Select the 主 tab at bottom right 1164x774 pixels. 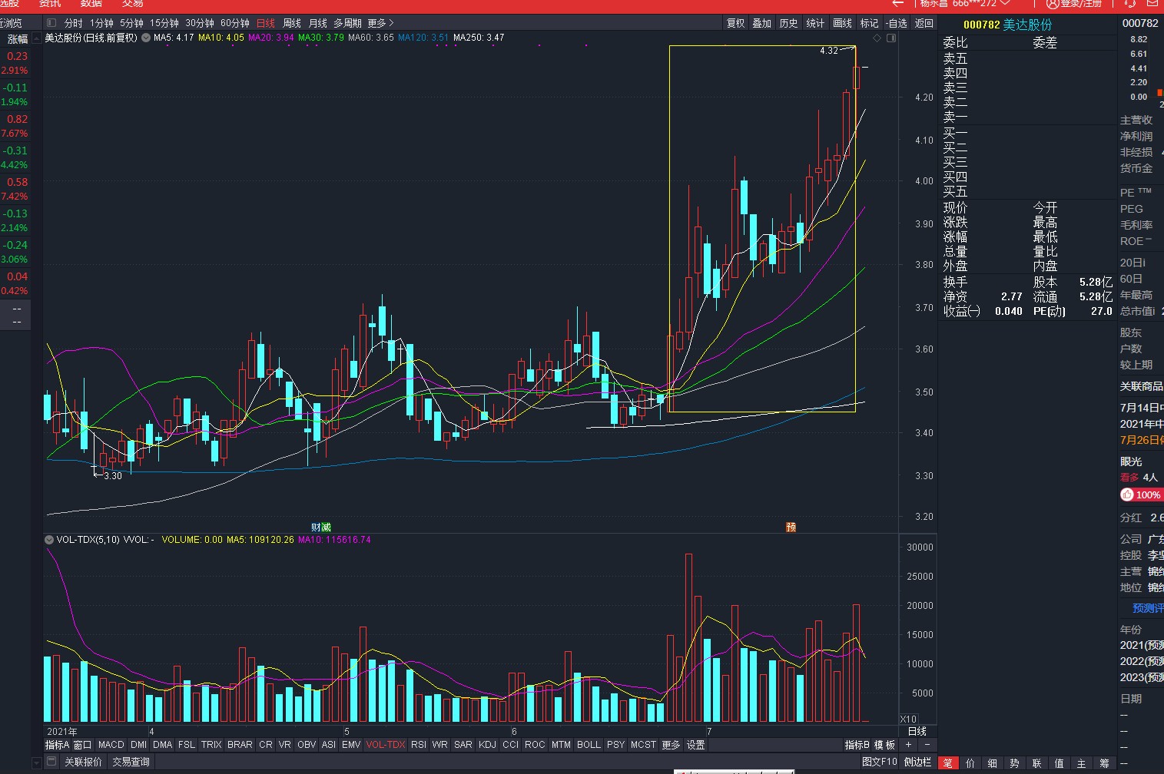click(1081, 763)
